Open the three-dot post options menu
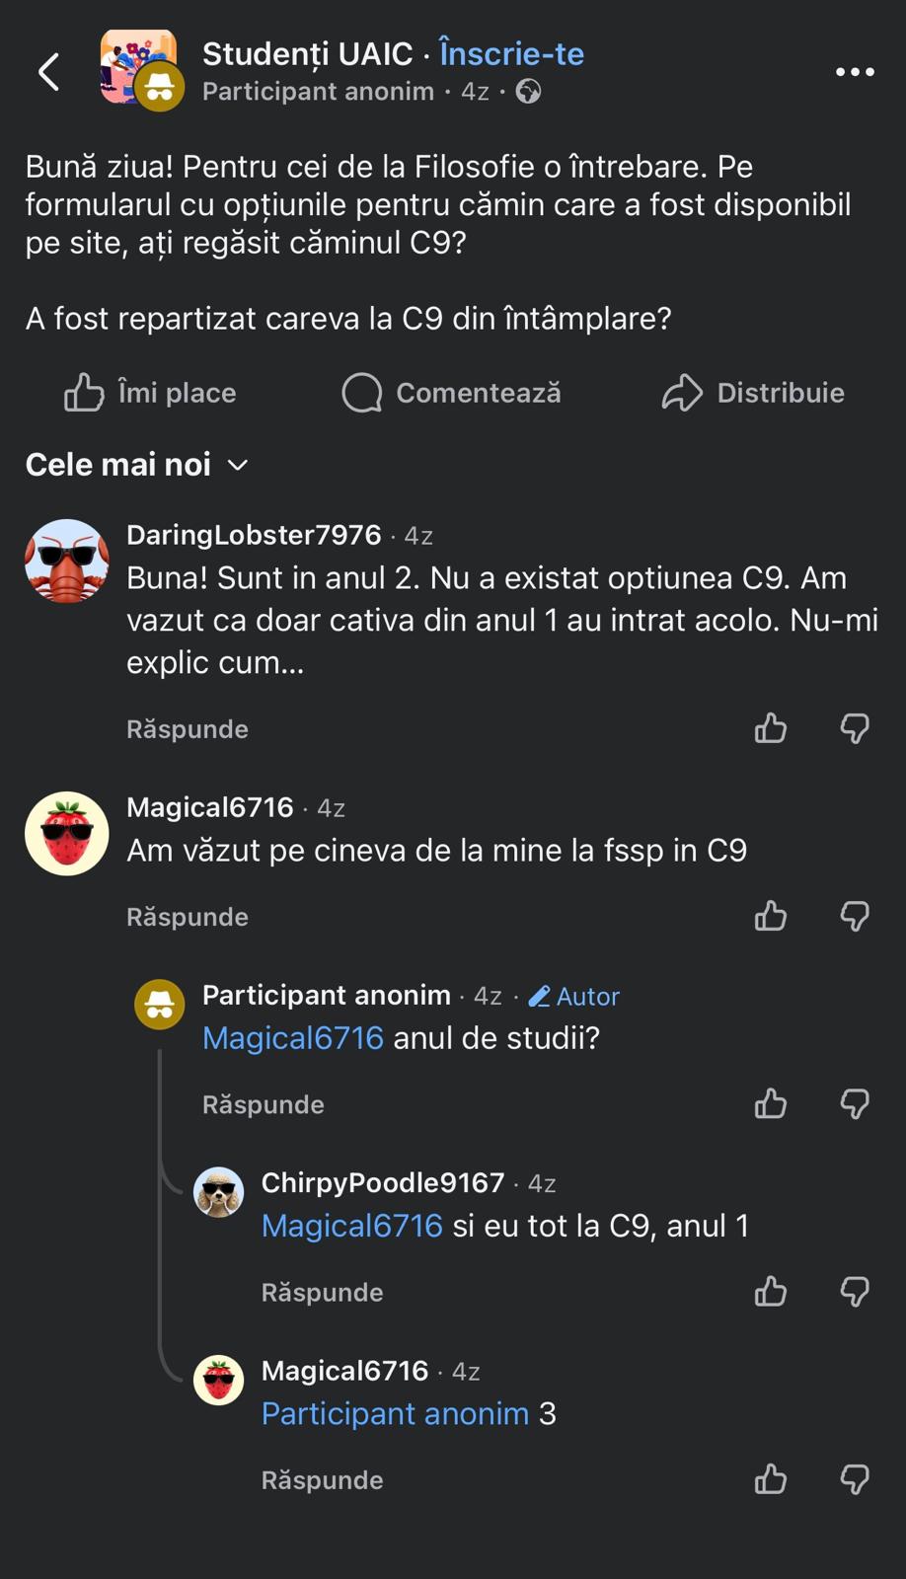 click(x=855, y=72)
